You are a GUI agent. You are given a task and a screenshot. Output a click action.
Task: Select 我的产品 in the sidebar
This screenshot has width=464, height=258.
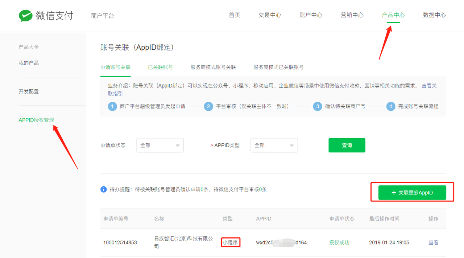coord(29,63)
